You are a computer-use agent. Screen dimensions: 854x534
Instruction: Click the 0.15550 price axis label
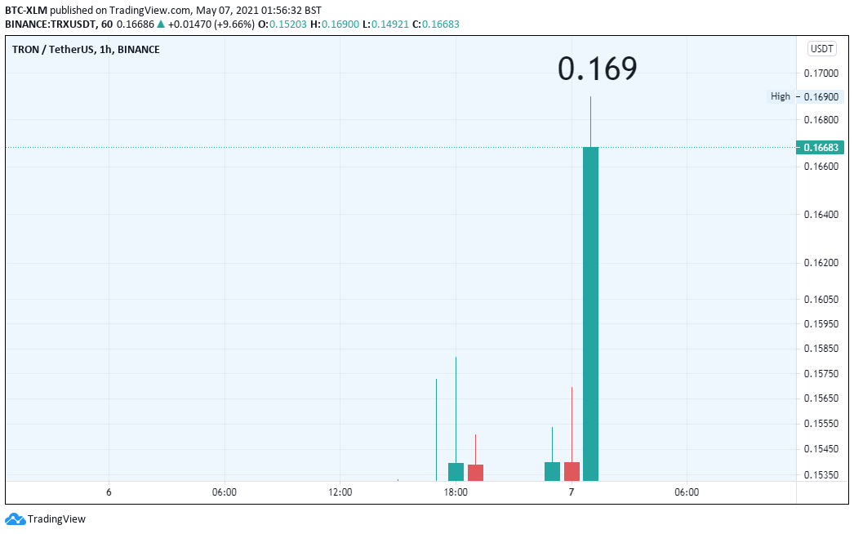click(821, 424)
